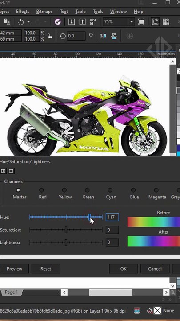This screenshot has width=180, height=321.
Task: Select the Red channel radio button
Action: pyautogui.click(x=41, y=190)
